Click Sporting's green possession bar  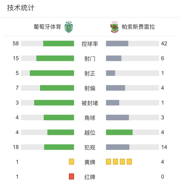click(x=58, y=44)
